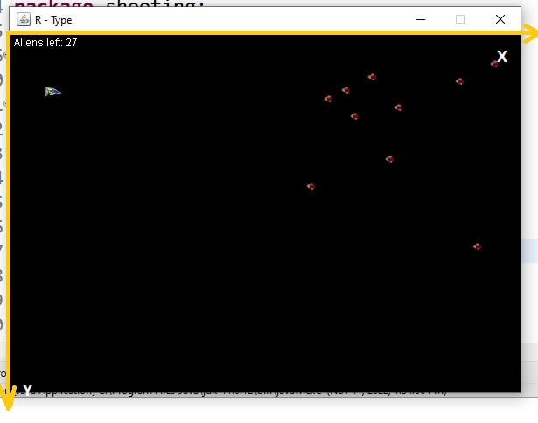Click the leftmost alien sprite

(311, 186)
